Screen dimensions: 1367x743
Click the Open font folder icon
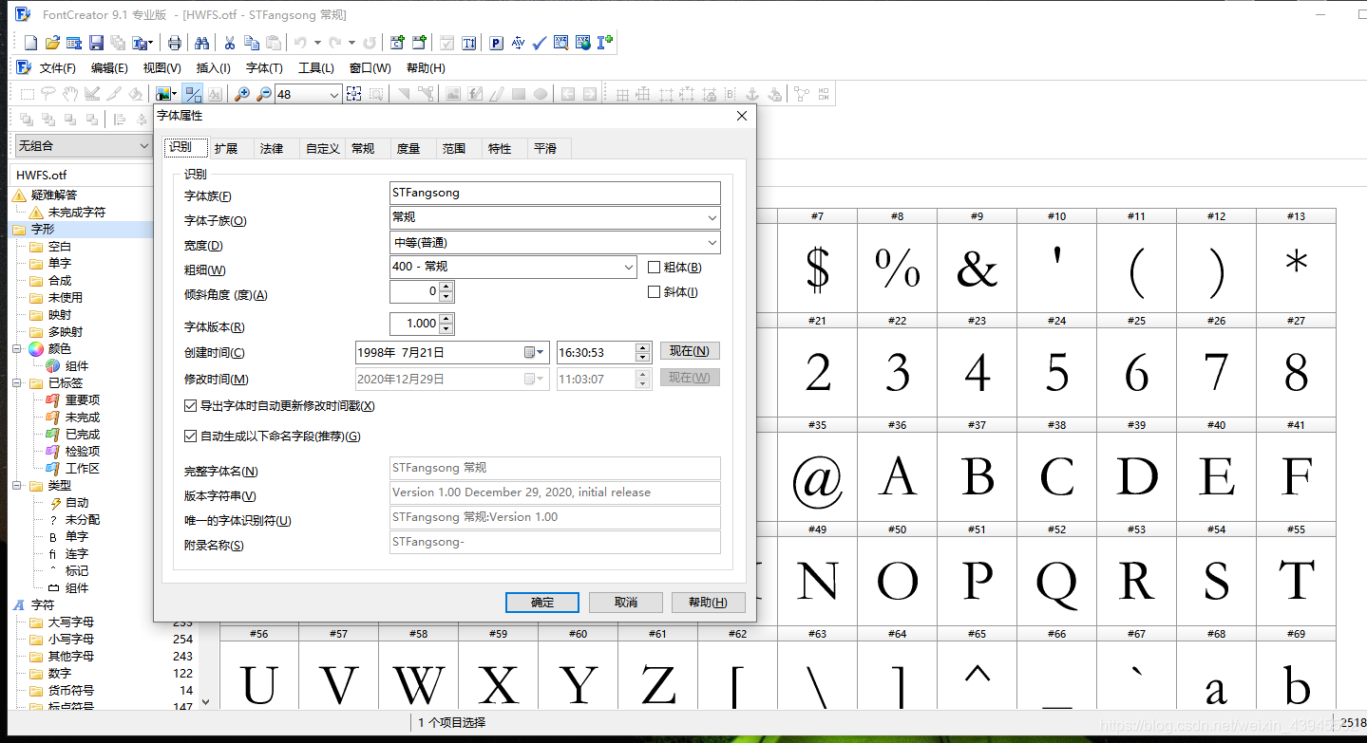click(53, 43)
